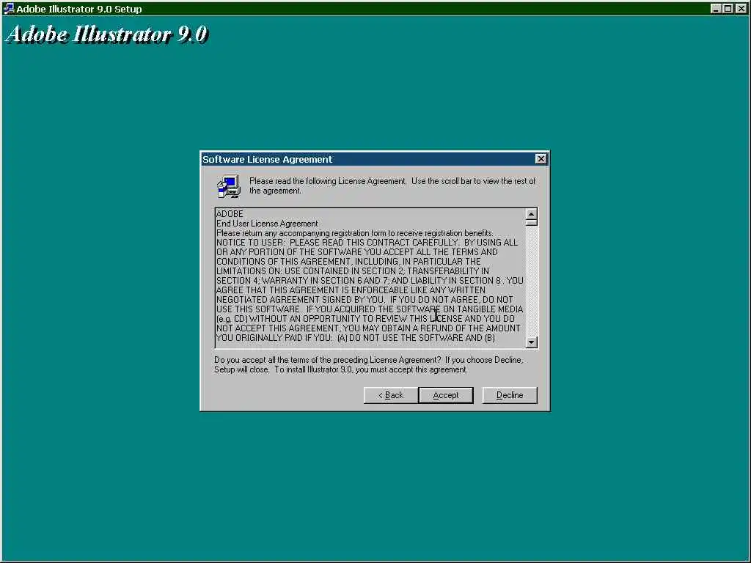The width and height of the screenshot is (751, 563).
Task: Click the 'Software License Agreement' dialog title
Action: pos(267,159)
